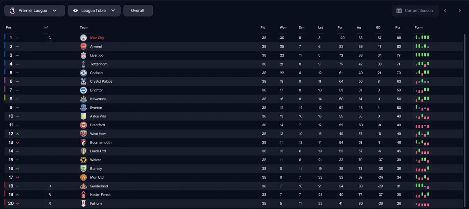
Task: Open the Premier League competition dropdown
Action: [35, 11]
